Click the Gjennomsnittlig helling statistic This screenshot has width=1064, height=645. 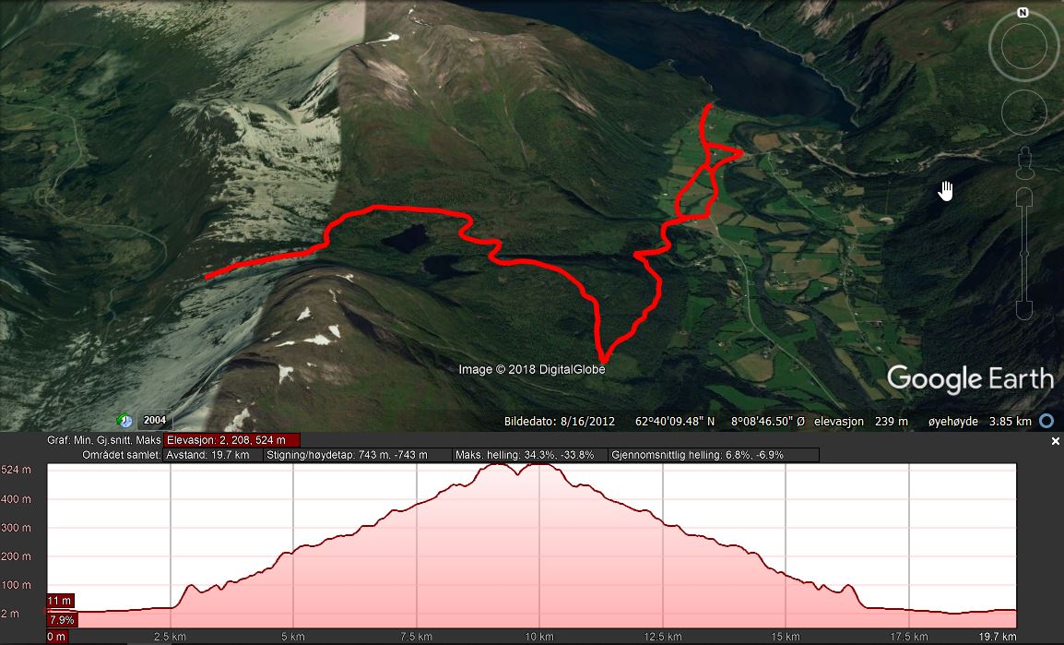pos(714,455)
